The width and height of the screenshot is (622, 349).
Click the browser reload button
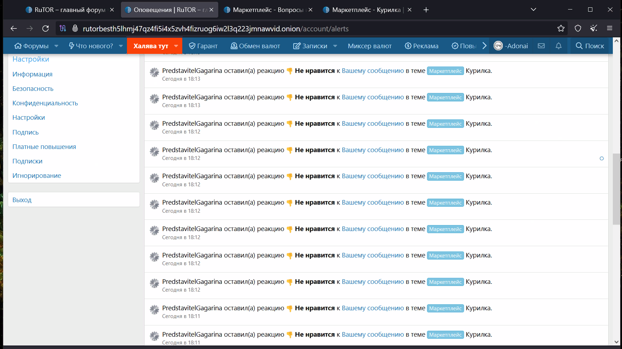click(45, 29)
